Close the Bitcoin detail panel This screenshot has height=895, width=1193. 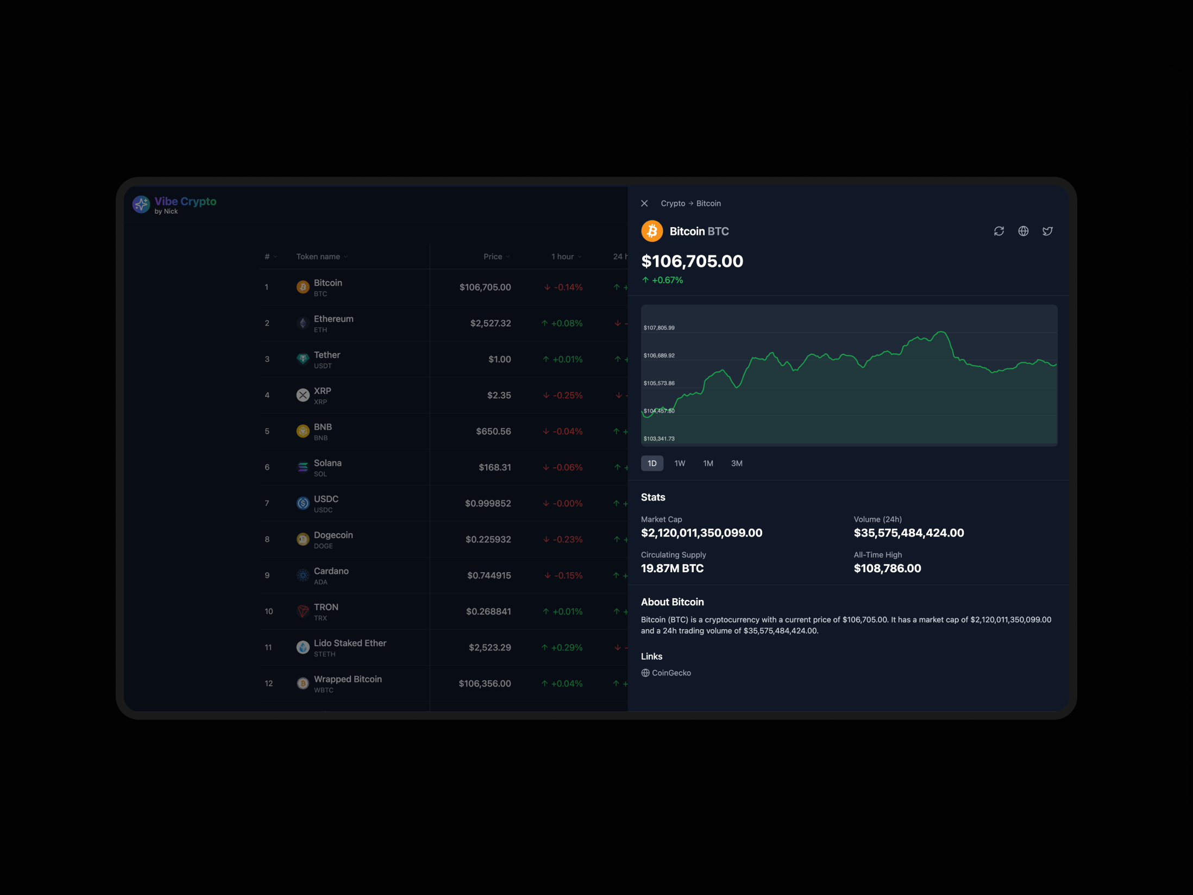click(644, 203)
